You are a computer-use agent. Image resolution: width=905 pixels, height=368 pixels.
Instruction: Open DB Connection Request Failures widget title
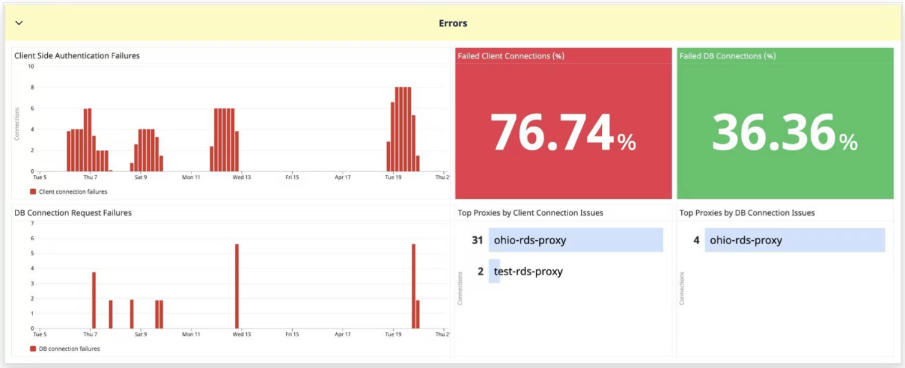[73, 213]
